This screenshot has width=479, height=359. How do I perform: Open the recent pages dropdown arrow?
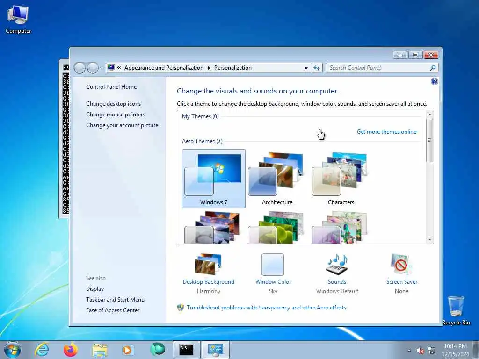pos(102,68)
